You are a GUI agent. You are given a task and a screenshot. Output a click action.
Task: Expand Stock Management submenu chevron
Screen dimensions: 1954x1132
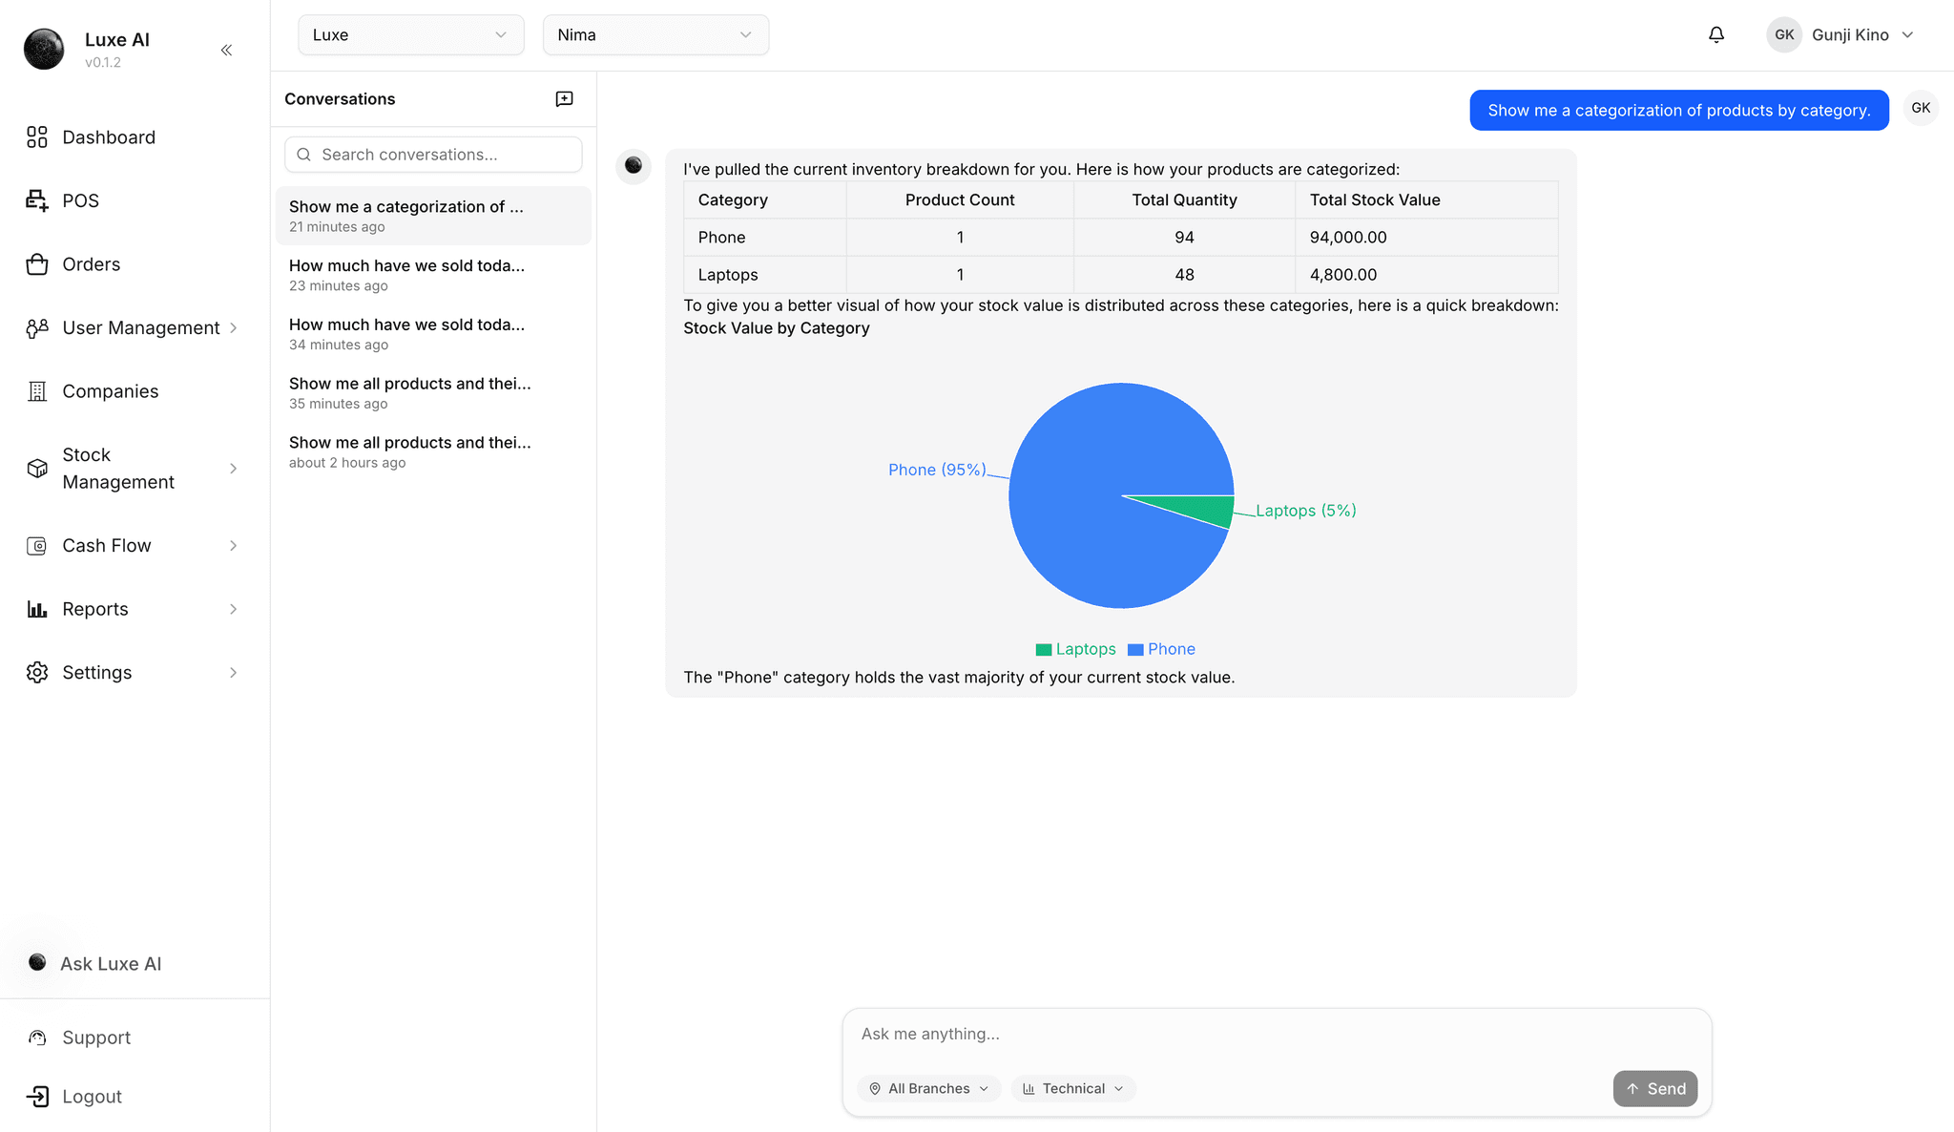tap(234, 469)
